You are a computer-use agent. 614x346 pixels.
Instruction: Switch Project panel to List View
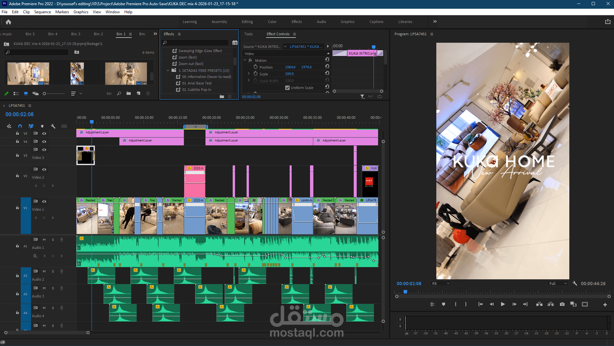coord(16,94)
